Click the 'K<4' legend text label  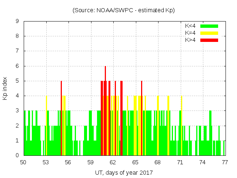[191, 26]
